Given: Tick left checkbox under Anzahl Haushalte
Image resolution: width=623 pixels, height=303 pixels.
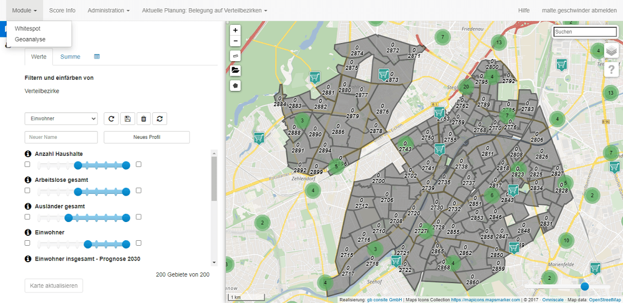Looking at the screenshot, I should (x=28, y=164).
